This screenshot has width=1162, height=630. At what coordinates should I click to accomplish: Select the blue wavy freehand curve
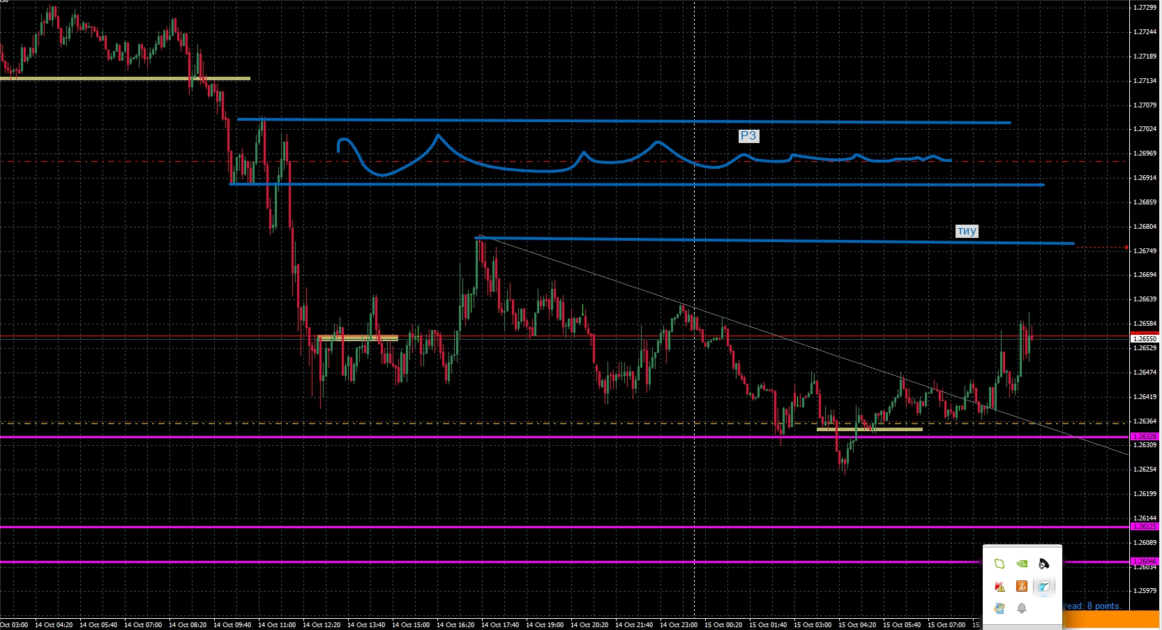[644, 155]
